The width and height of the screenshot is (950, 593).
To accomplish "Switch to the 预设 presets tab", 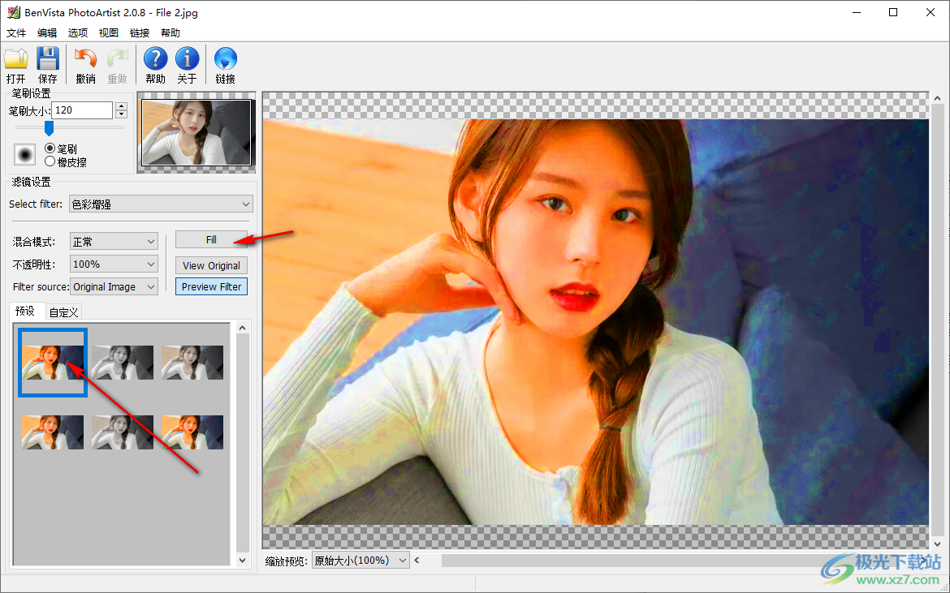I will (x=25, y=311).
